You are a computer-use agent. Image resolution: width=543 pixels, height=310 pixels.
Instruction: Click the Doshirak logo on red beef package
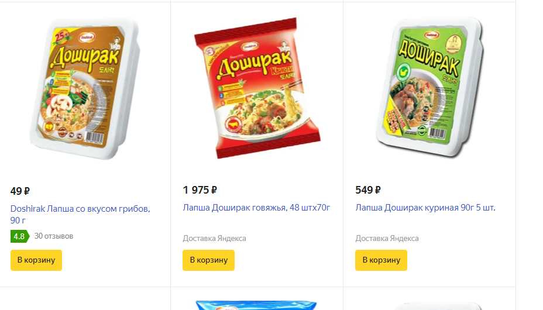[250, 46]
